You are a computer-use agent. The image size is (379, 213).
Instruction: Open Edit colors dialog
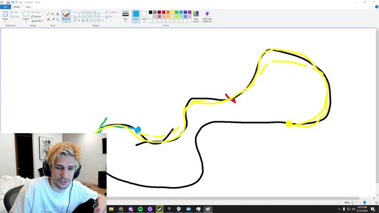[x=196, y=17]
